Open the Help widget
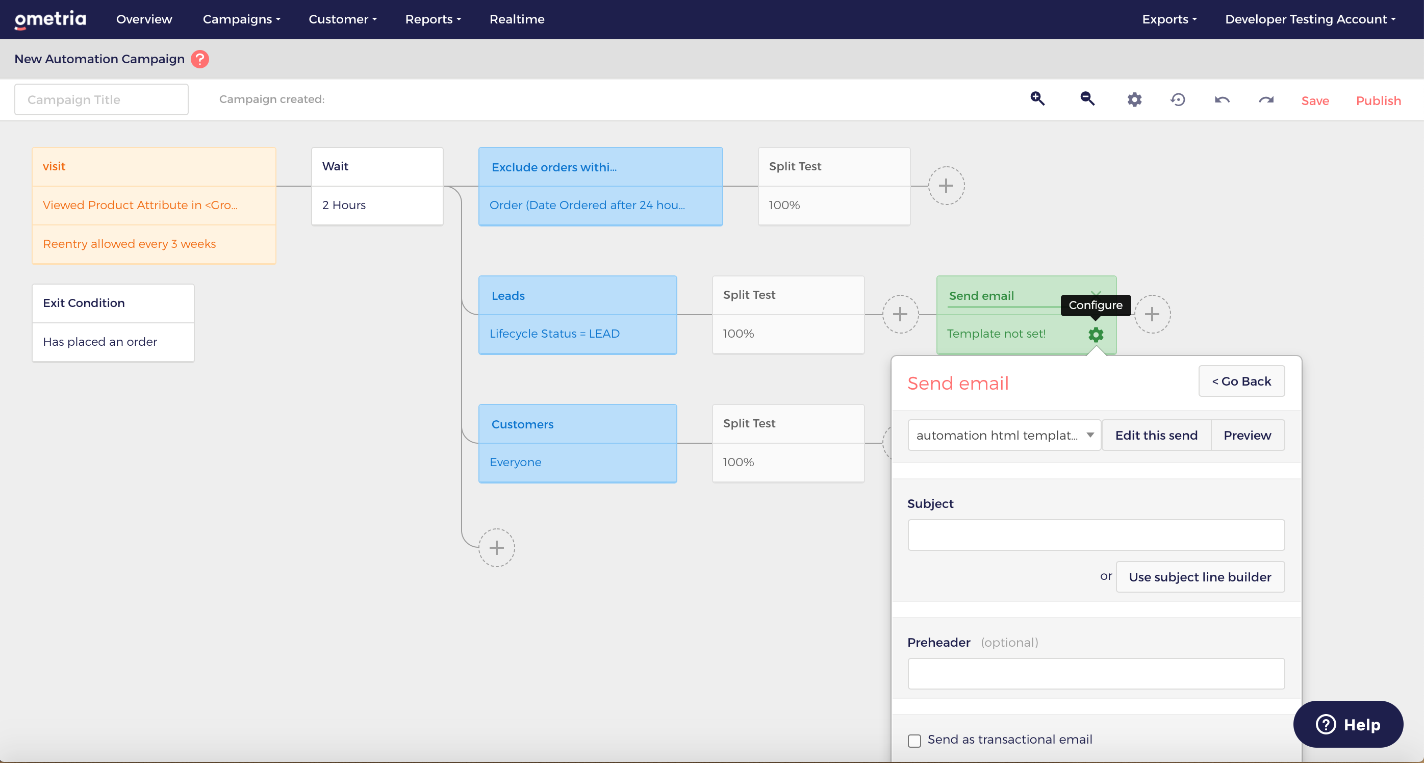Image resolution: width=1424 pixels, height=763 pixels. tap(1347, 724)
